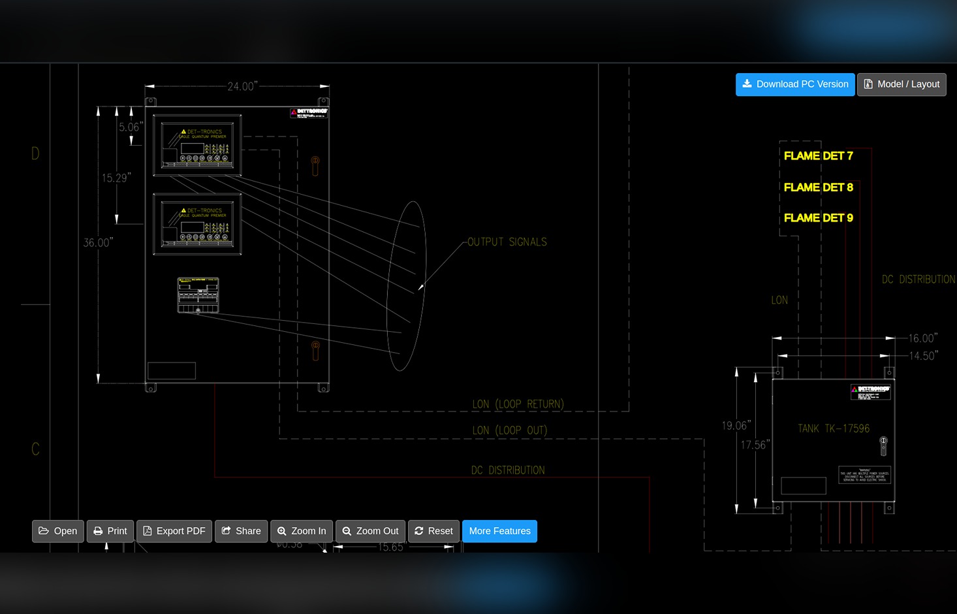Download the PC Version
Viewport: 957px width, 614px height.
[795, 84]
